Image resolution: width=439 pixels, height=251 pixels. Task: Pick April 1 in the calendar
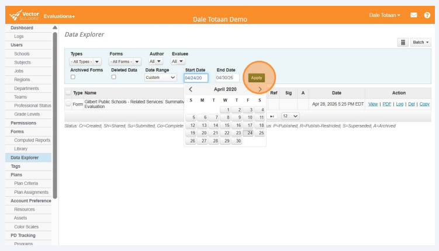tap(226, 110)
